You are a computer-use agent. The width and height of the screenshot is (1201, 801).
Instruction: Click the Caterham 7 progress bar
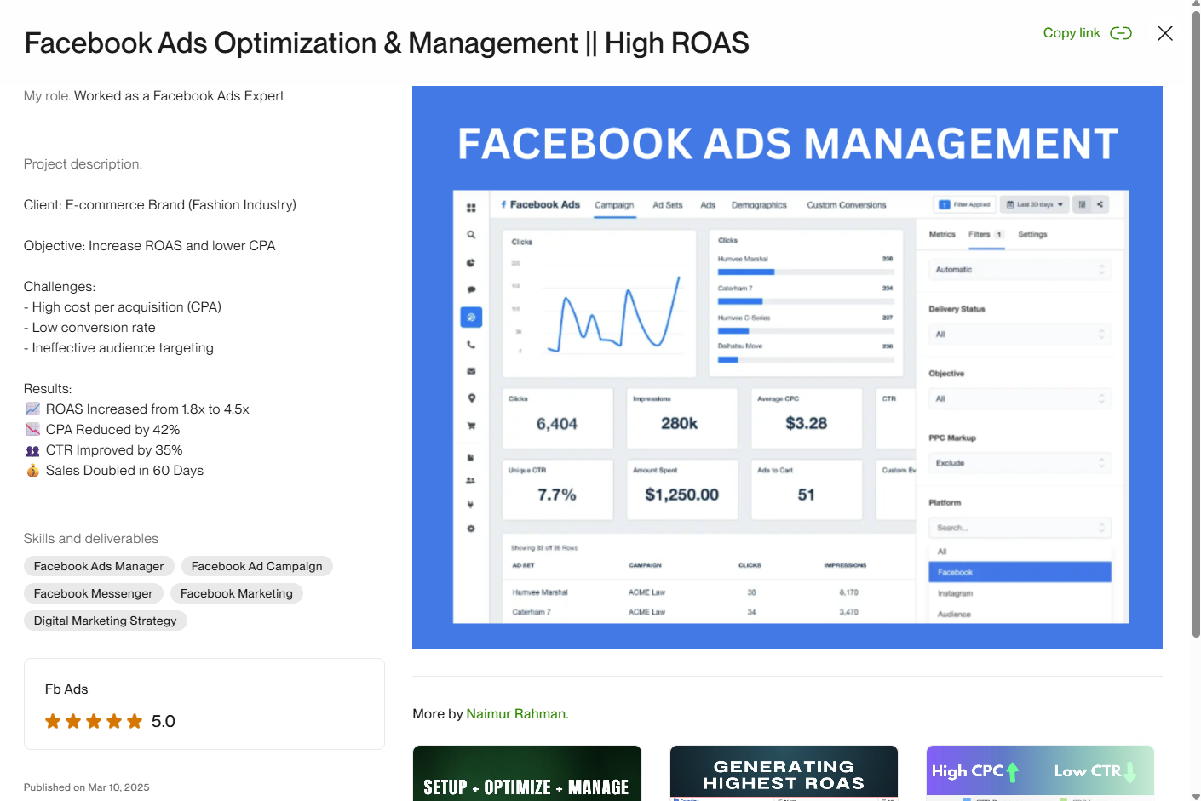coord(806,301)
